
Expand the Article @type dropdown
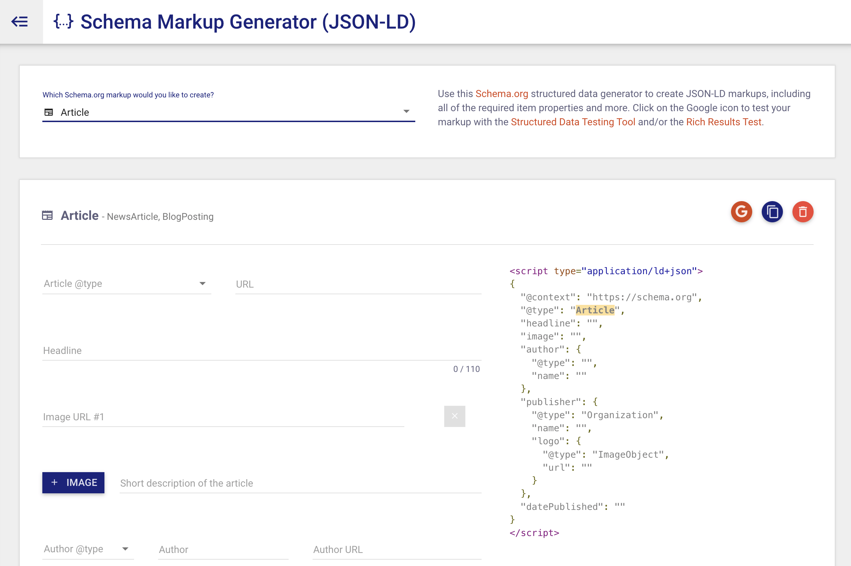tap(127, 284)
